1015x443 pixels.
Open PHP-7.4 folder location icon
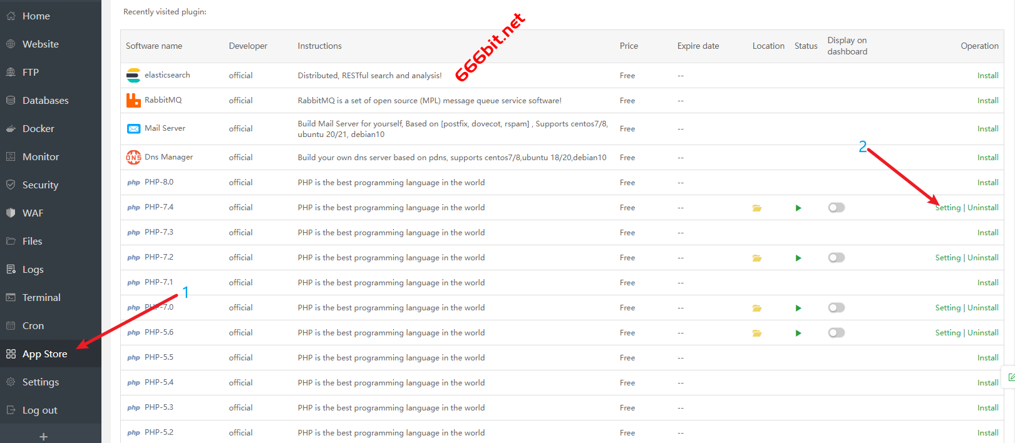[756, 208]
